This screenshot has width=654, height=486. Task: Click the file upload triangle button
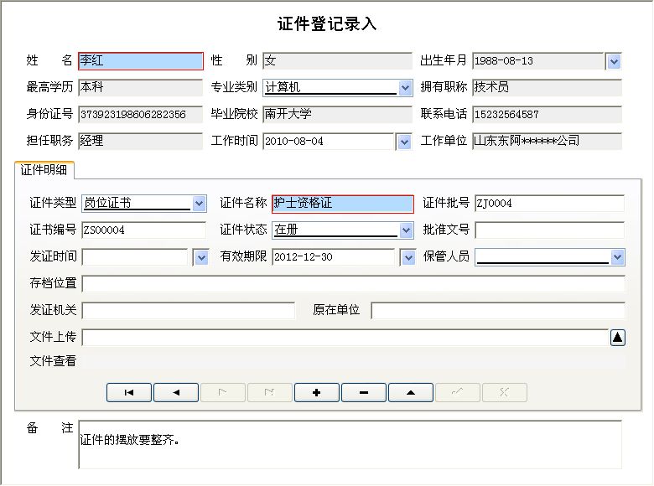tap(617, 337)
